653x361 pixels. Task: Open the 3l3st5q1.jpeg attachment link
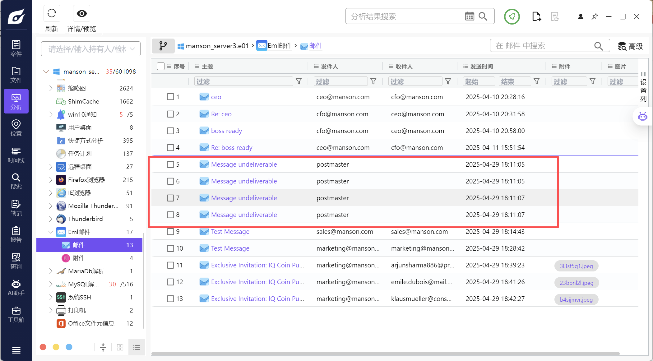pos(576,266)
